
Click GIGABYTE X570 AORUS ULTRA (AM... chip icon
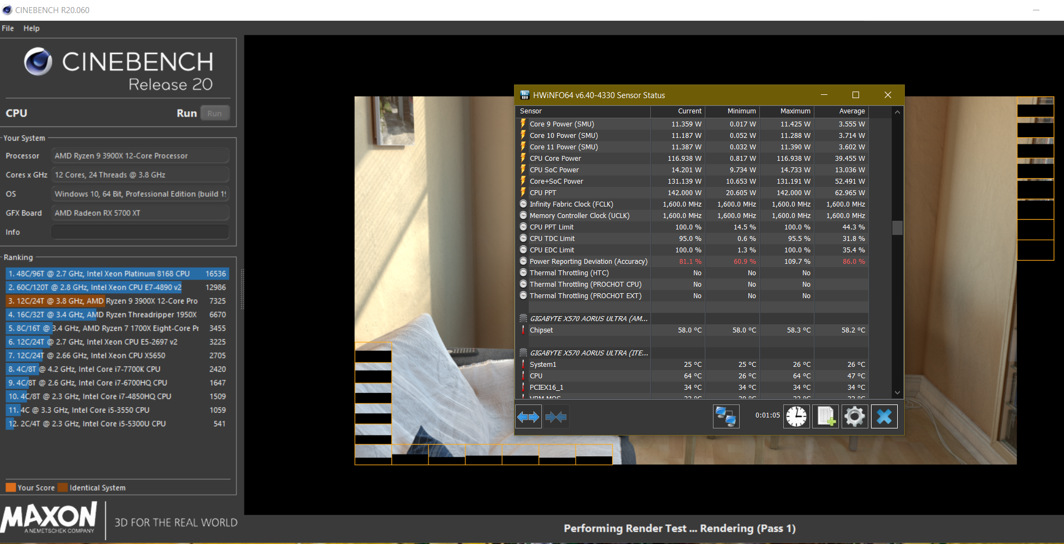point(523,318)
